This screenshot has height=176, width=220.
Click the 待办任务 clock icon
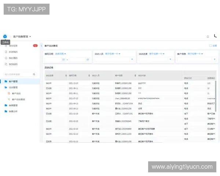(x=6, y=46)
